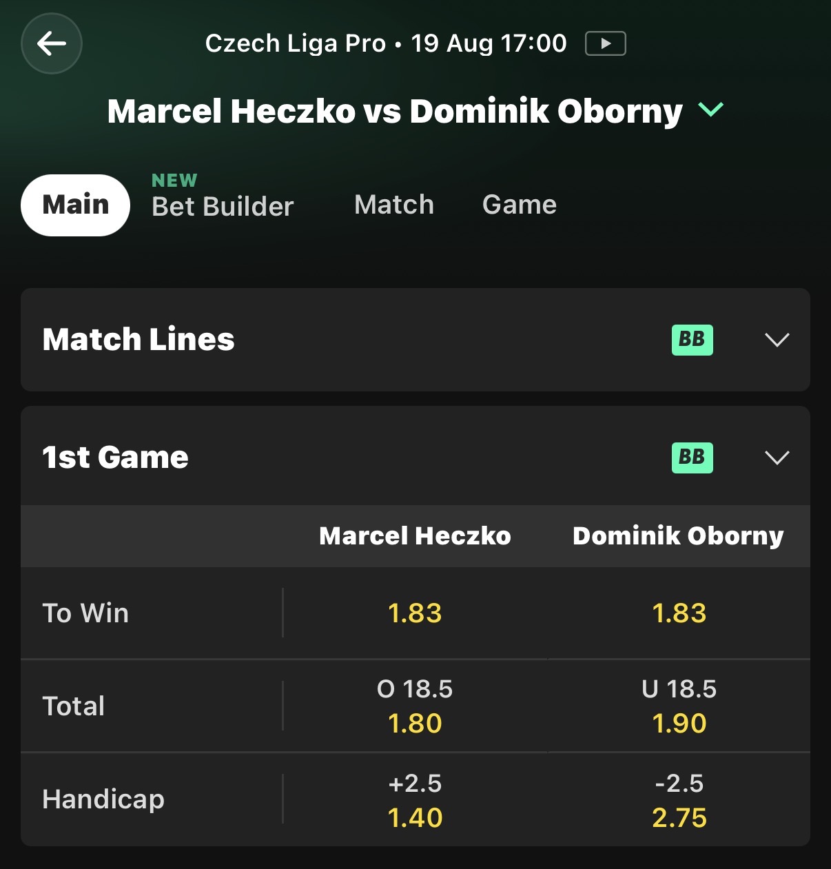The width and height of the screenshot is (831, 869).
Task: Tap the back arrow button
Action: [x=52, y=43]
